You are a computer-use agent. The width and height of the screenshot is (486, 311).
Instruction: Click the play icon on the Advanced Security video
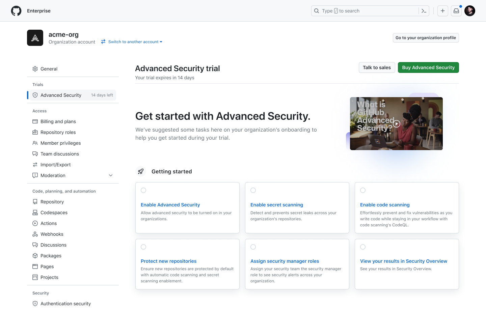396,124
